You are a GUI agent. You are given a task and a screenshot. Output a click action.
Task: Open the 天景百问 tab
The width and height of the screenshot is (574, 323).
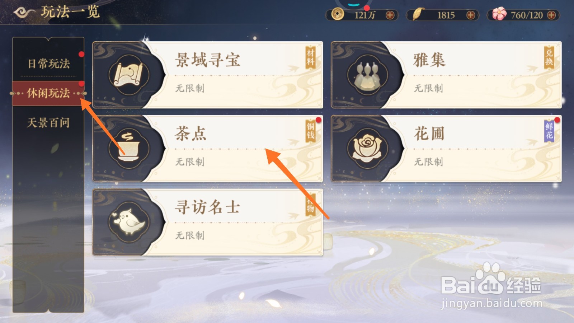pyautogui.click(x=48, y=123)
